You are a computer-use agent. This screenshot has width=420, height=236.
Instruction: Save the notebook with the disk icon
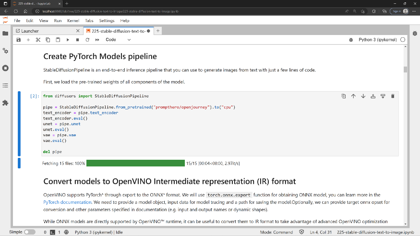coord(19,40)
